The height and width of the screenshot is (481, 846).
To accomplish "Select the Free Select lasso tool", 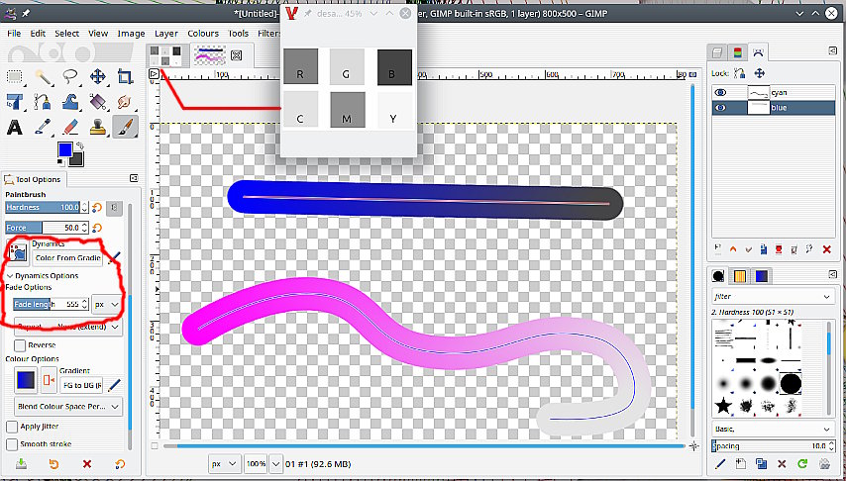I will [70, 76].
